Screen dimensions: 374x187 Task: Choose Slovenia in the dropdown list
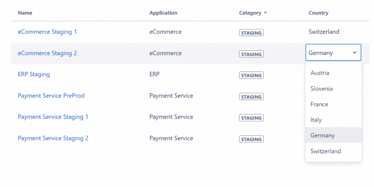[x=321, y=89]
